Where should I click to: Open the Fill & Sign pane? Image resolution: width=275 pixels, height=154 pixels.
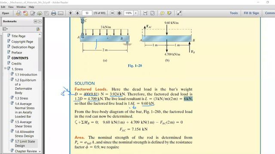tap(251, 13)
